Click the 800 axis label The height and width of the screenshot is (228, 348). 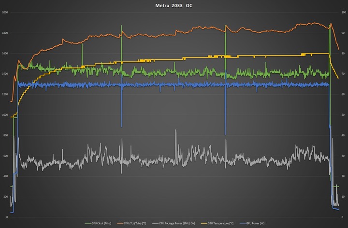click(x=5, y=135)
